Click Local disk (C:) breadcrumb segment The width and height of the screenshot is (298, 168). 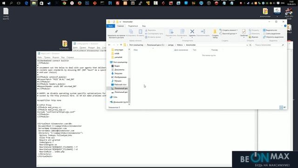coord(156,45)
